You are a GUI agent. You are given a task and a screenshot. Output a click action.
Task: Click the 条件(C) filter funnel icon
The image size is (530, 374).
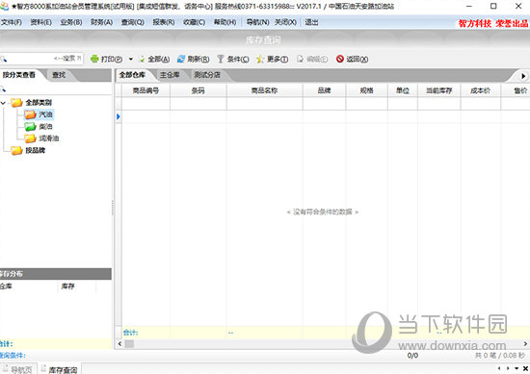coord(221,59)
